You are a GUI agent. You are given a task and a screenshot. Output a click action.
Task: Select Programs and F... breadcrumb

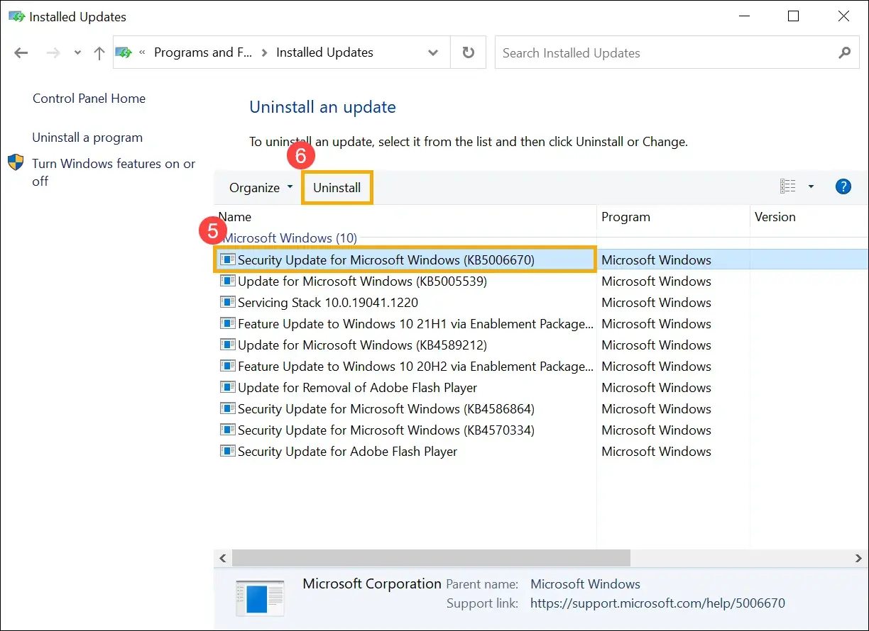(x=202, y=52)
